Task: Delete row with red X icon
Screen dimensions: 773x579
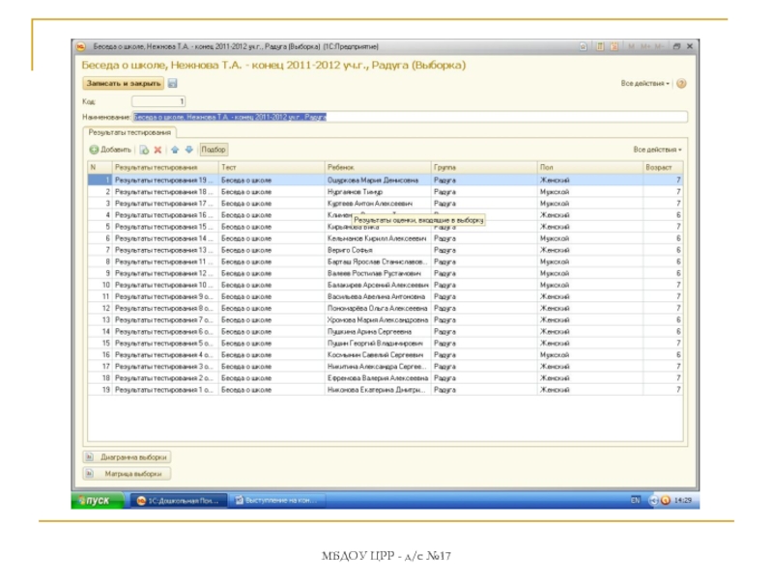Action: (x=157, y=150)
